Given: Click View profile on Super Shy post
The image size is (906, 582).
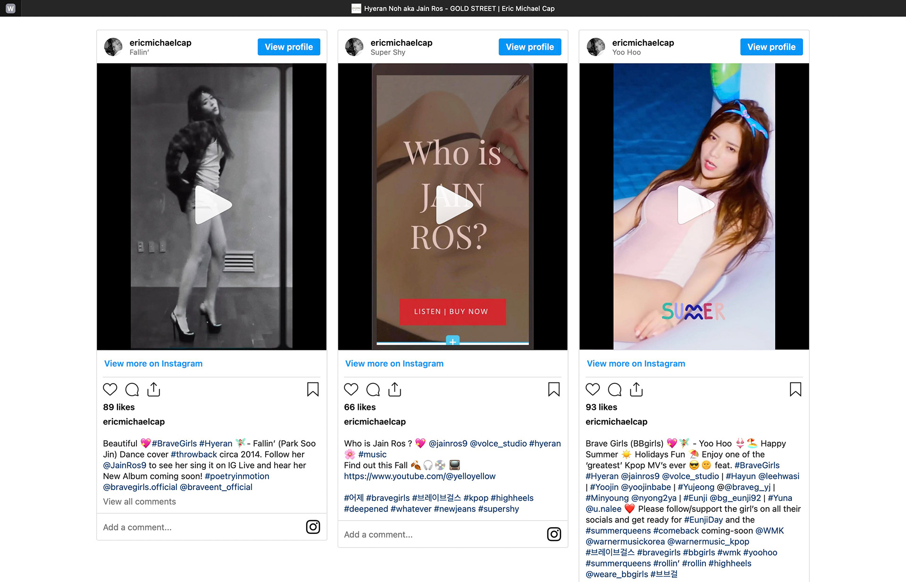Looking at the screenshot, I should point(530,47).
